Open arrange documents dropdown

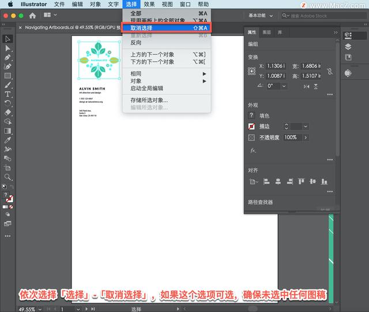[x=50, y=15]
